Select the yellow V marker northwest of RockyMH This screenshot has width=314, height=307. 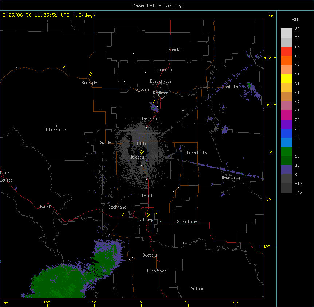64,67
